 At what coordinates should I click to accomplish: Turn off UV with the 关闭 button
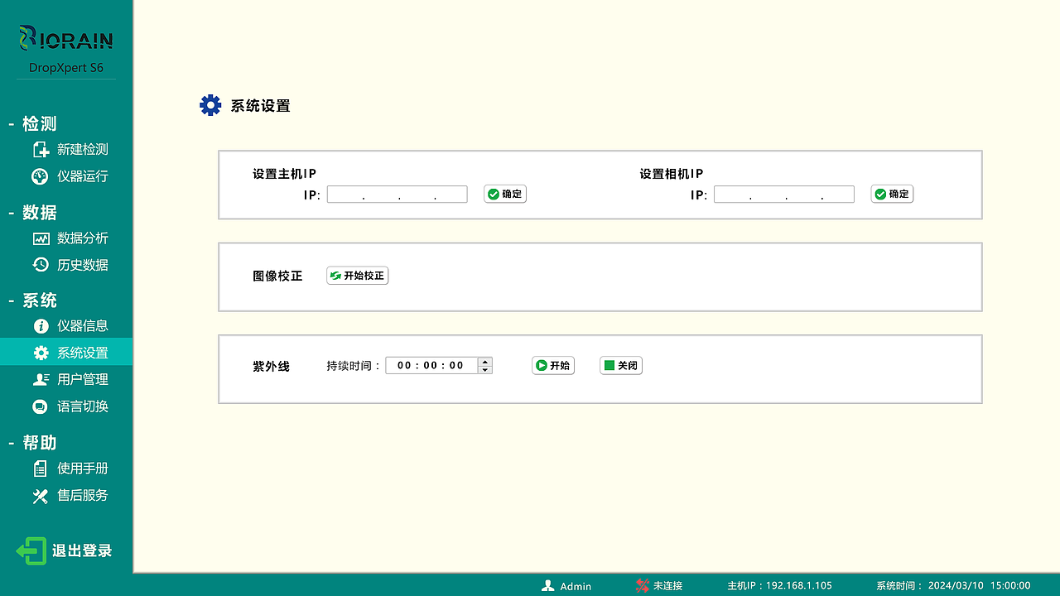pyautogui.click(x=620, y=365)
